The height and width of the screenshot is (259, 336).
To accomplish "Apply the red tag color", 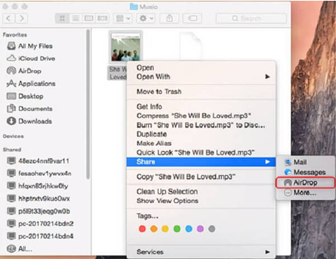I will (x=142, y=229).
